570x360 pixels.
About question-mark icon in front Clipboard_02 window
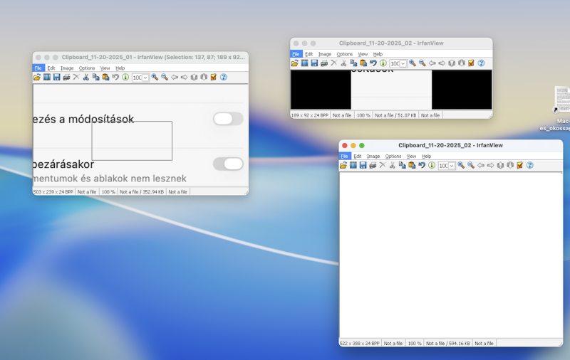pyautogui.click(x=530, y=165)
